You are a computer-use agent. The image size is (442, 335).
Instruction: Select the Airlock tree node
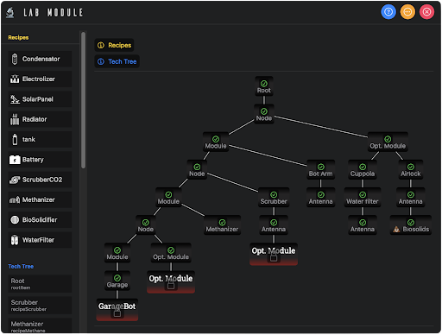coord(411,170)
